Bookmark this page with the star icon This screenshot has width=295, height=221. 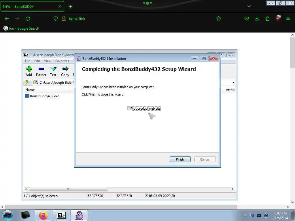click(219, 18)
